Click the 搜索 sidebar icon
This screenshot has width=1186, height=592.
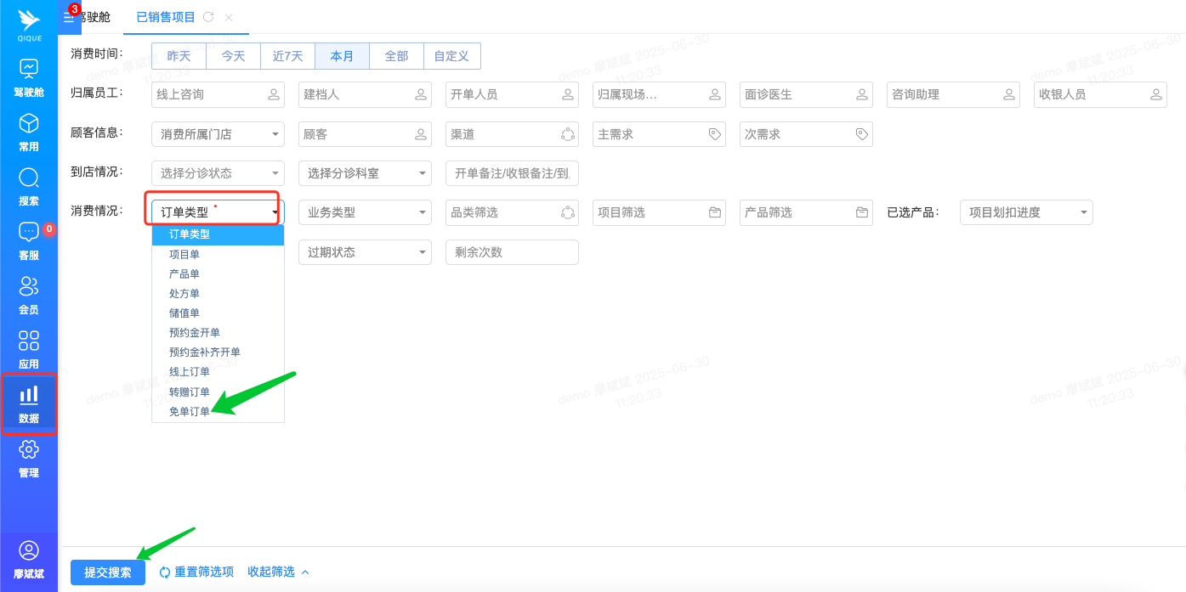(29, 185)
